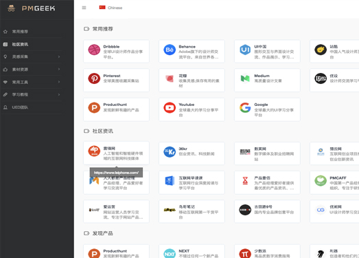Click the Behance title link
The image size is (359, 258).
click(187, 47)
